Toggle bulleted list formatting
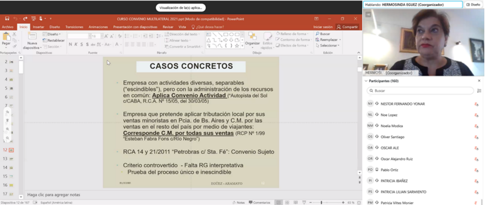 [x=128, y=36]
